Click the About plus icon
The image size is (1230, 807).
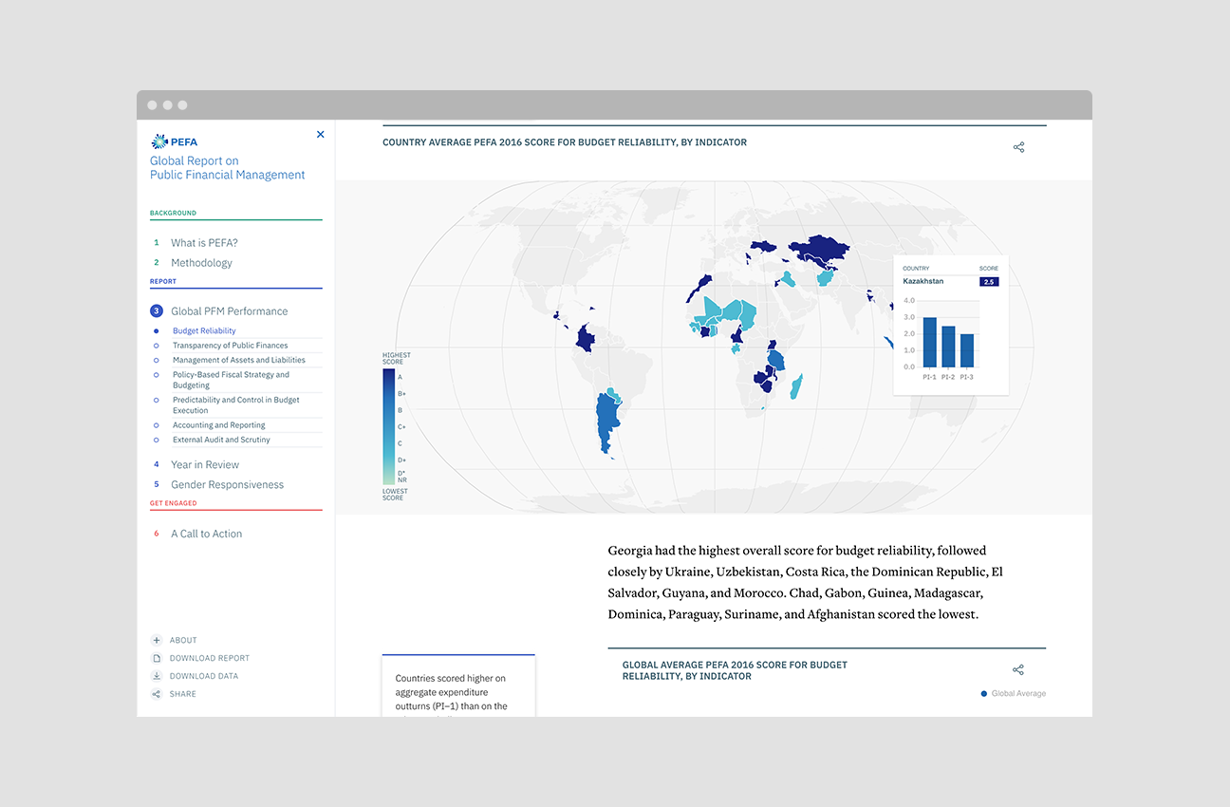point(157,640)
